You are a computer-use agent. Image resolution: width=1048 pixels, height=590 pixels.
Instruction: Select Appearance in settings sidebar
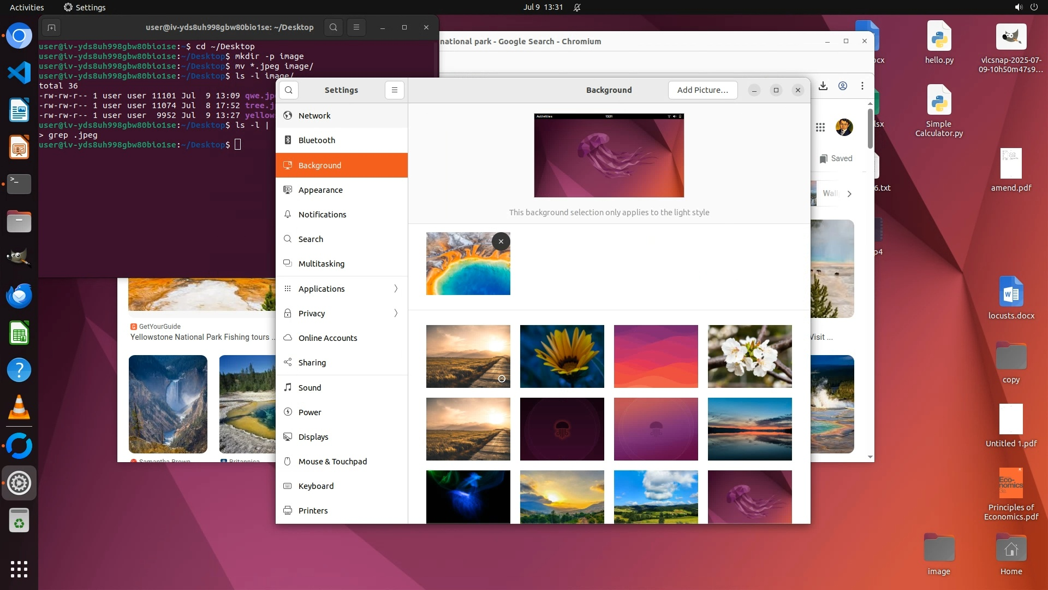320,190
